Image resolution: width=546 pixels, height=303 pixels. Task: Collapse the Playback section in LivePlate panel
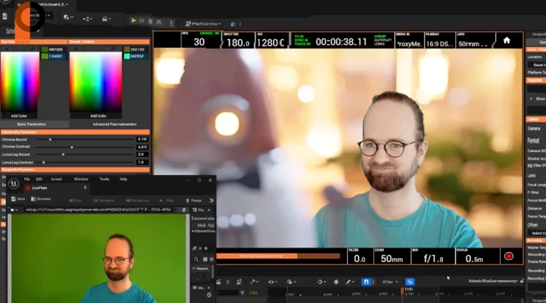pos(194,269)
